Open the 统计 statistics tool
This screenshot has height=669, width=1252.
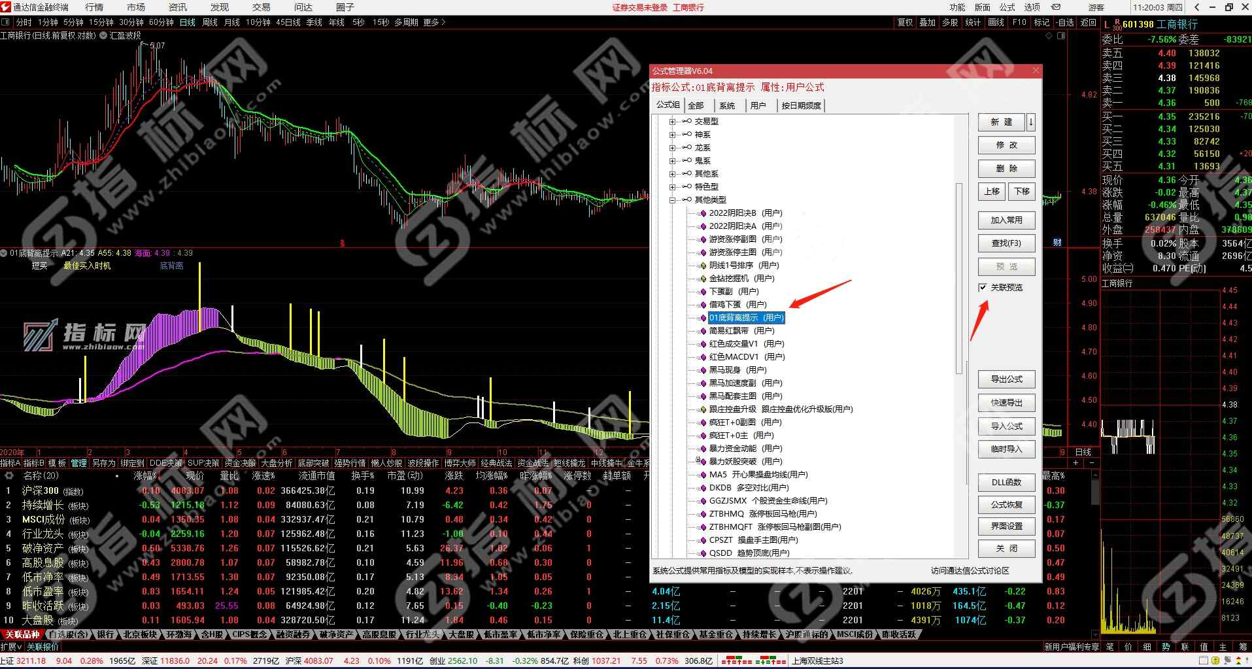[972, 22]
